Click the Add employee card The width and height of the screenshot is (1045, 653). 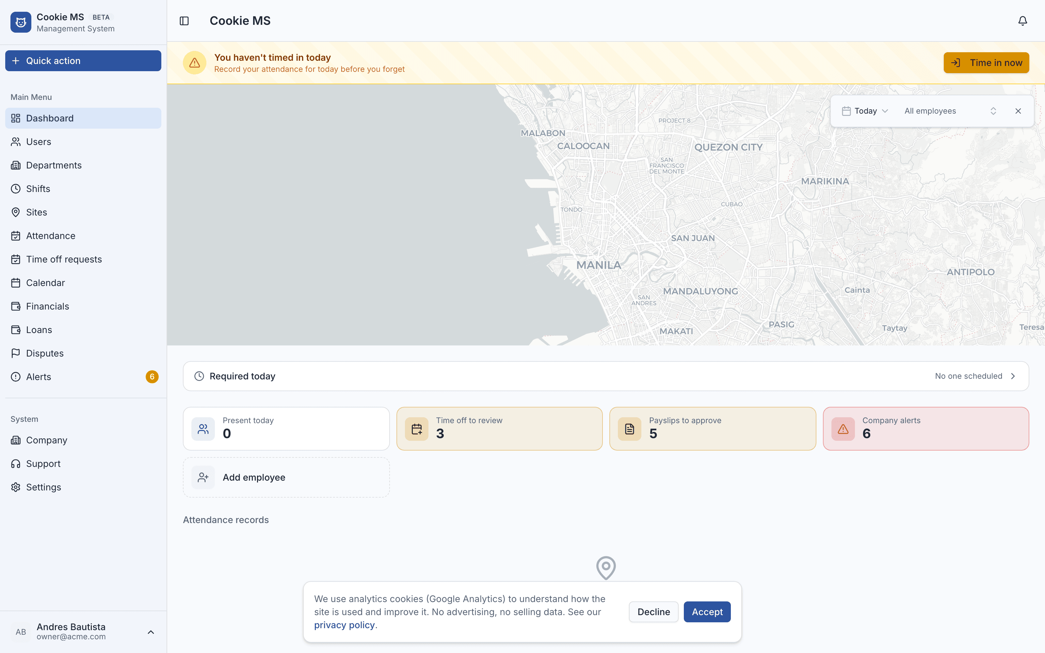coord(286,477)
